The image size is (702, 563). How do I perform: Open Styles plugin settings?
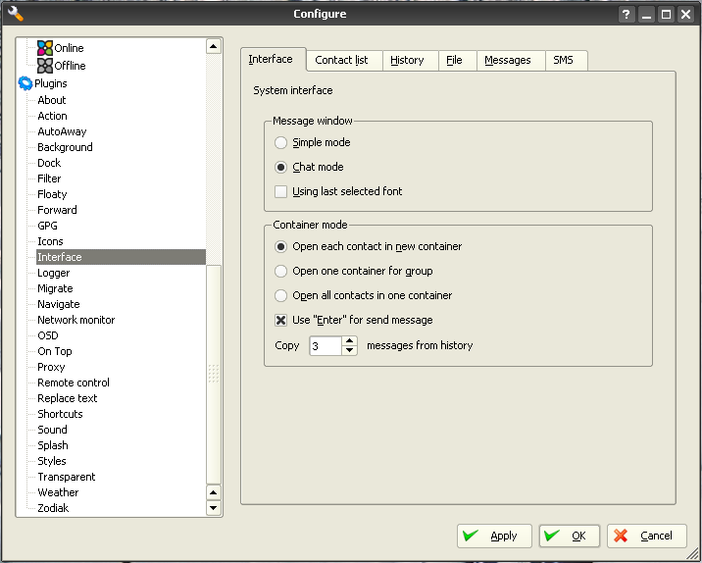[x=52, y=461]
